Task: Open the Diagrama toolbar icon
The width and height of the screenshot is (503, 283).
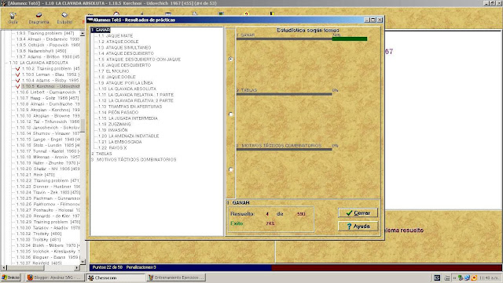Action: pyautogui.click(x=39, y=18)
